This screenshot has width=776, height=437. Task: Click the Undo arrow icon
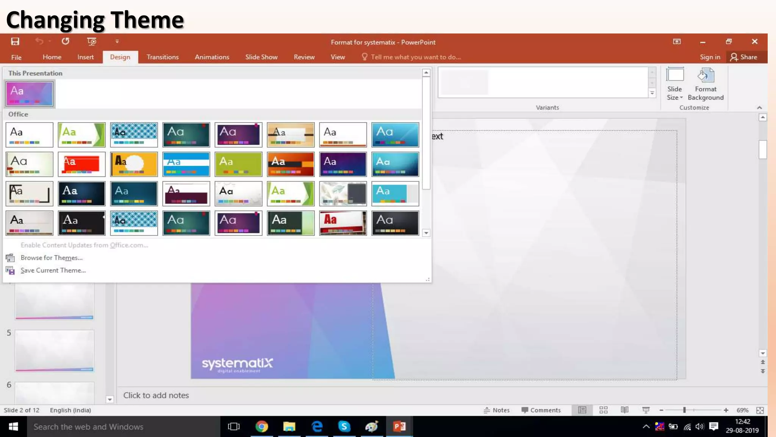point(39,41)
